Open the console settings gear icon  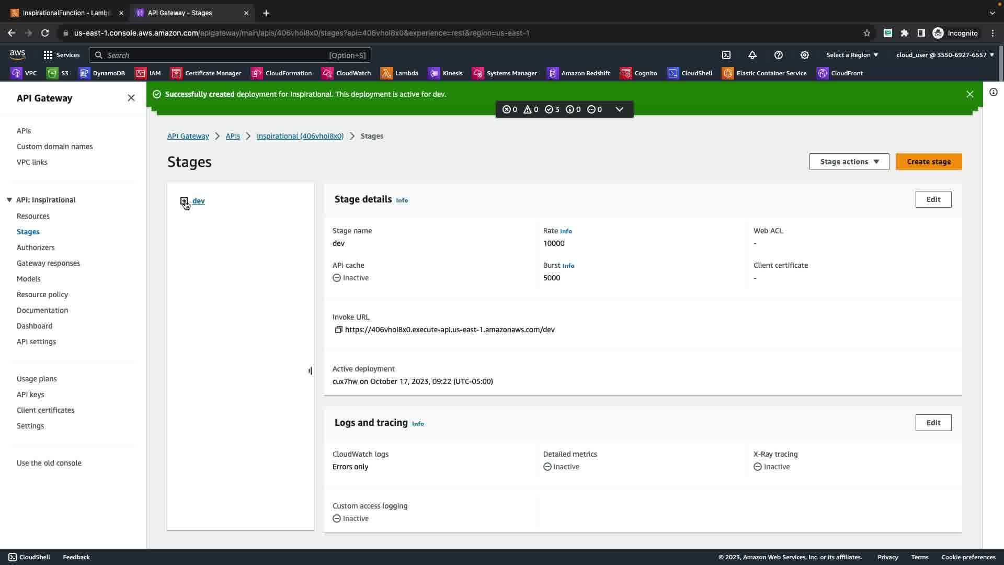[x=805, y=55]
